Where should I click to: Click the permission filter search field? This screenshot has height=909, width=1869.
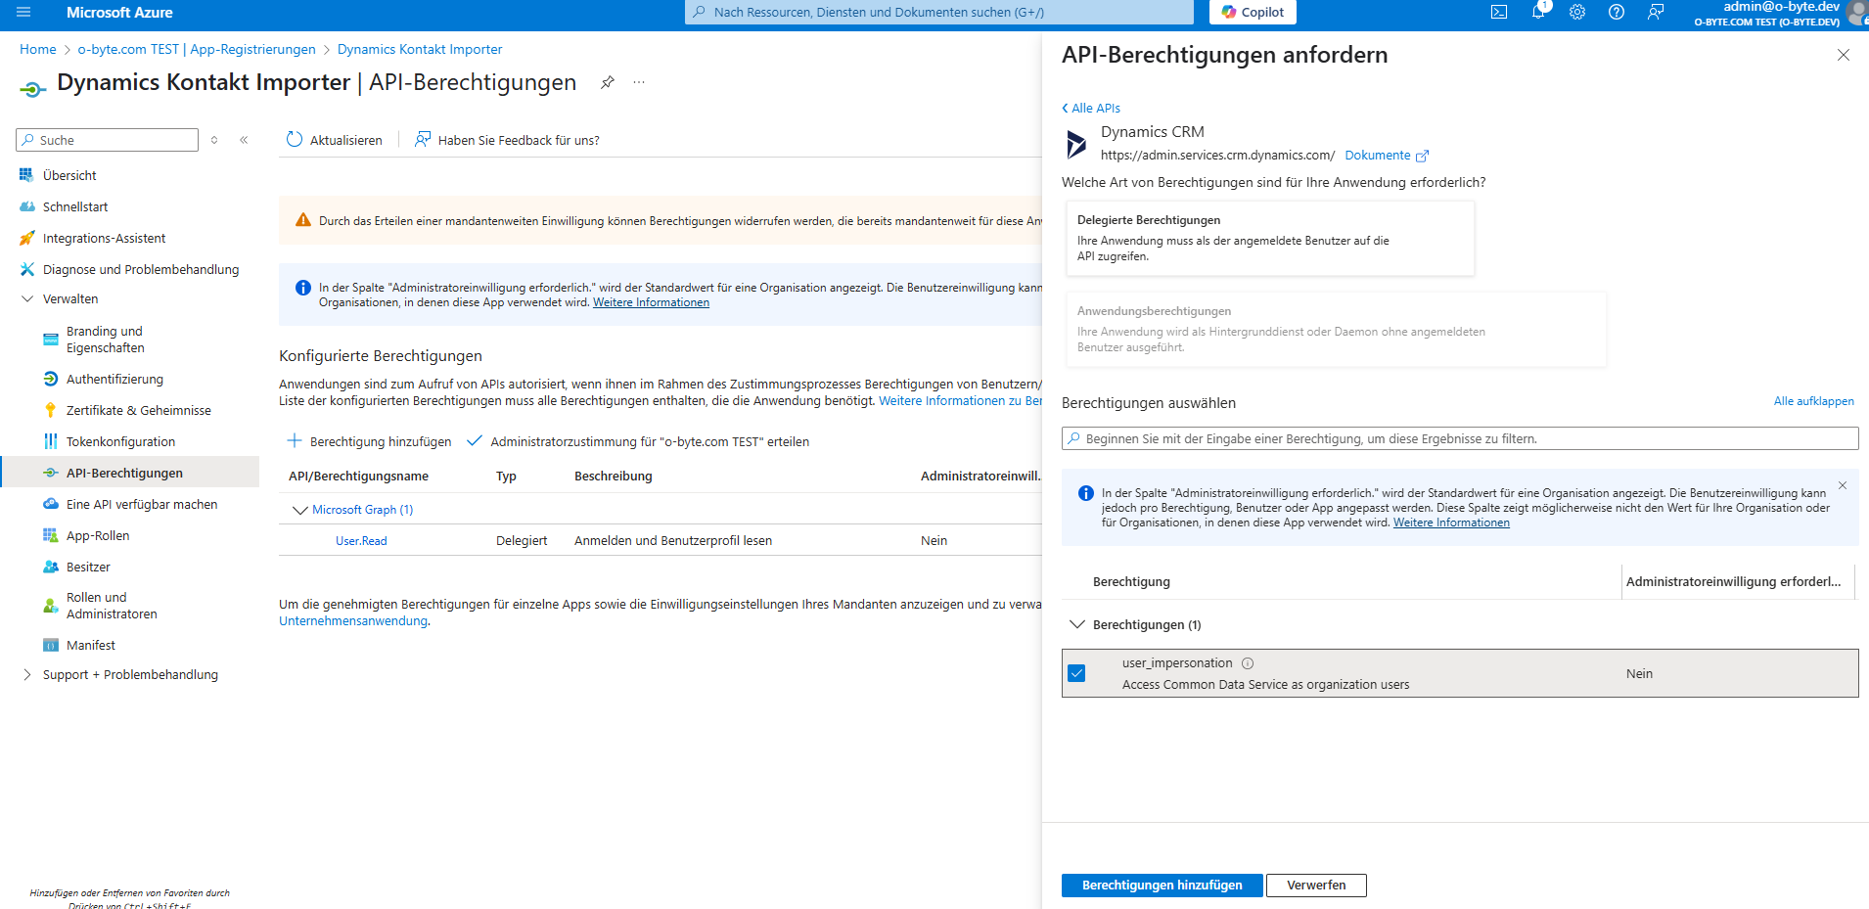pyautogui.click(x=1460, y=438)
